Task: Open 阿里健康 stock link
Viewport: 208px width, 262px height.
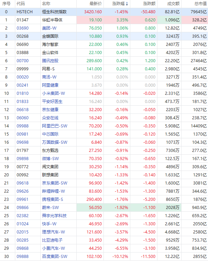Action: (x=50, y=85)
